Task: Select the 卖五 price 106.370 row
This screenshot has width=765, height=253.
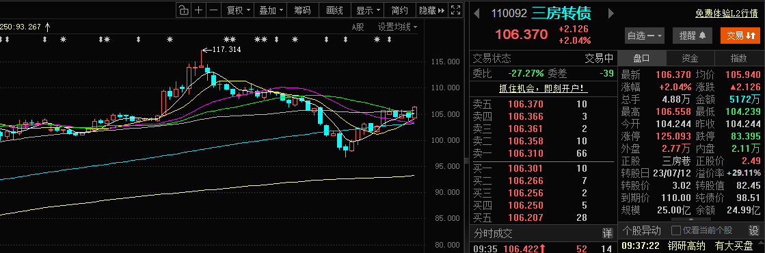Action: pyautogui.click(x=542, y=104)
